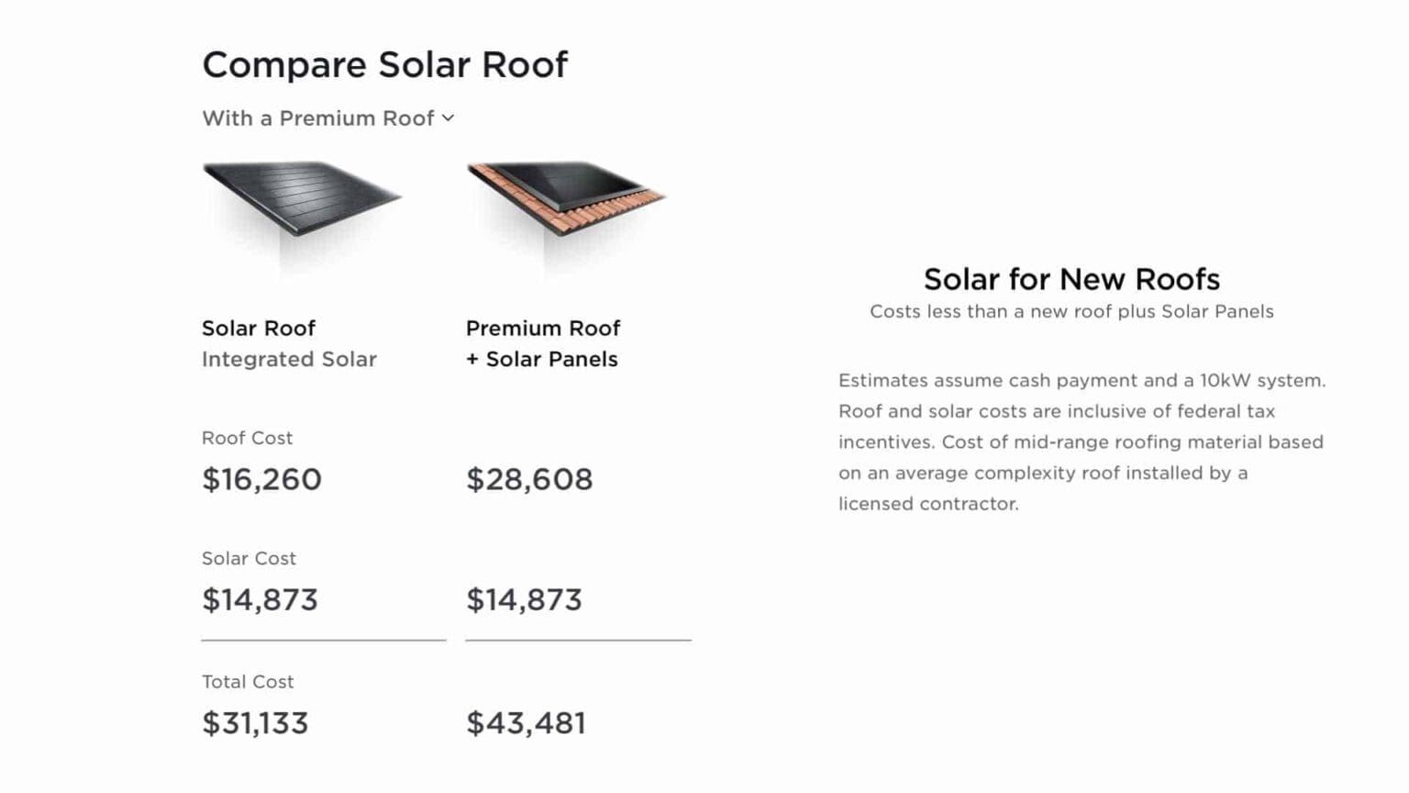This screenshot has width=1409, height=793.
Task: Click the 'Total Cost' label
Action: [x=247, y=682]
